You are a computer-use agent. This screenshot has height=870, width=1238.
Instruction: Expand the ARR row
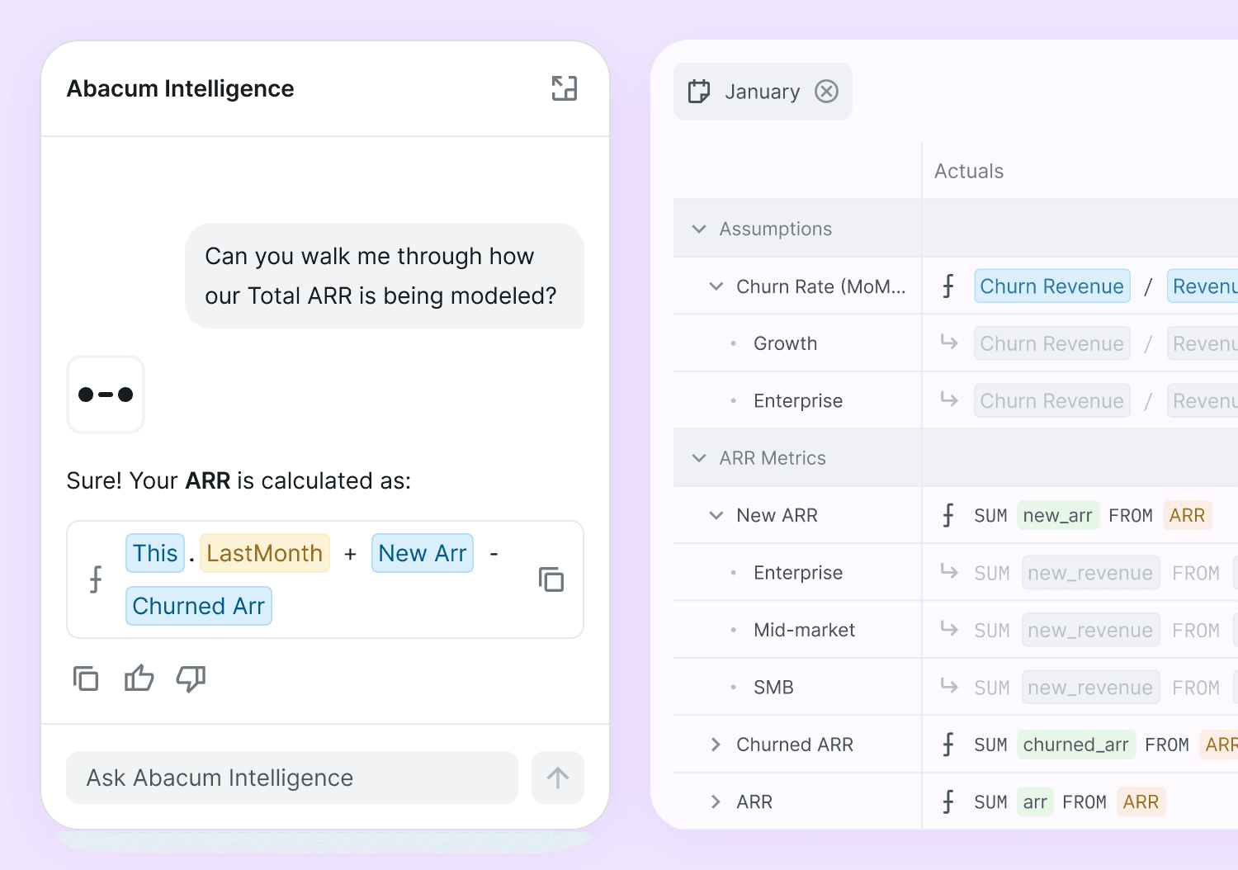[716, 801]
